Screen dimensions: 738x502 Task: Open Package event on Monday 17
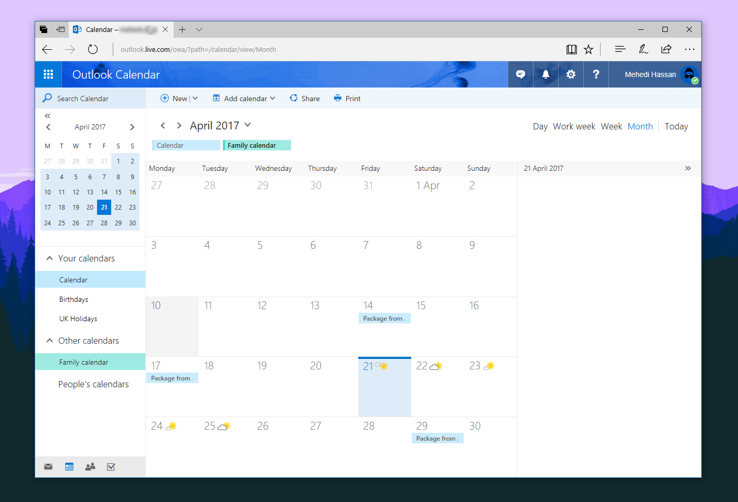click(172, 378)
